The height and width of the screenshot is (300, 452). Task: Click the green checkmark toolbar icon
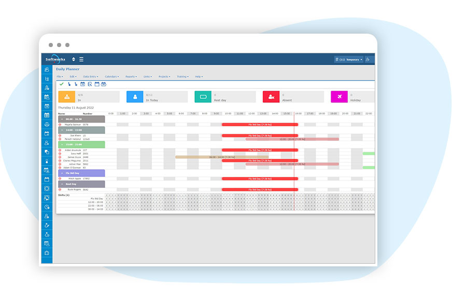tap(61, 84)
